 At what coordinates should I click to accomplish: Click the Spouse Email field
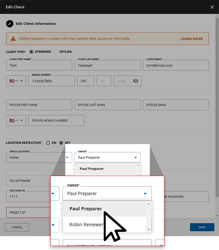[176, 105]
